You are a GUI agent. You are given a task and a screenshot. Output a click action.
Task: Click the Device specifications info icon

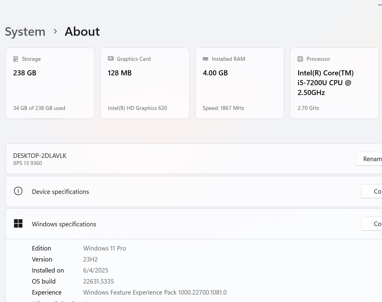click(18, 191)
